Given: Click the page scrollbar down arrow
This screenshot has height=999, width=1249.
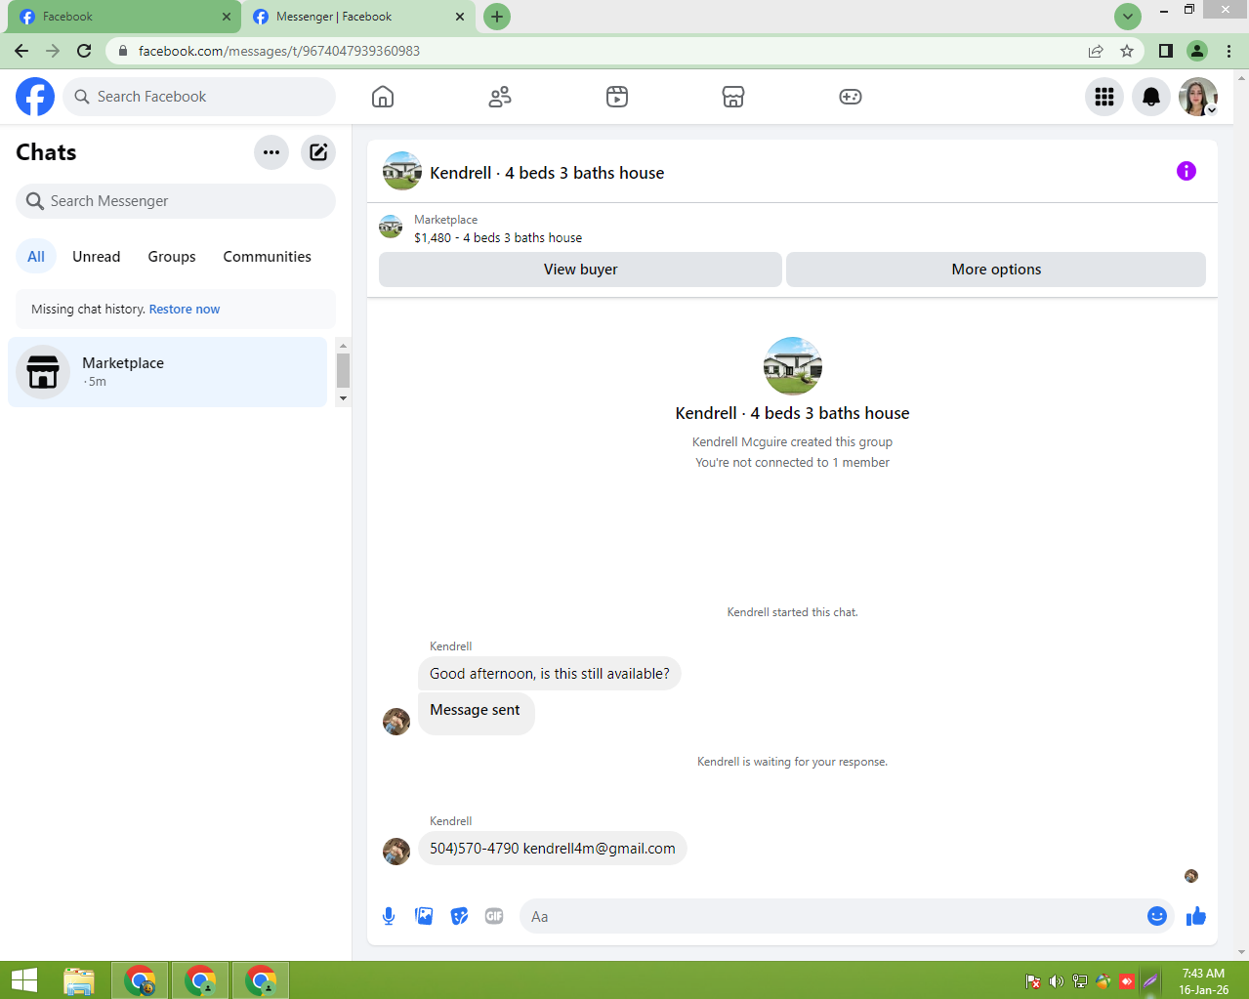Looking at the screenshot, I should pyautogui.click(x=1242, y=952).
